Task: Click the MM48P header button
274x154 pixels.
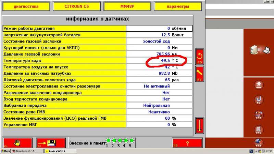Action: pyautogui.click(x=127, y=7)
